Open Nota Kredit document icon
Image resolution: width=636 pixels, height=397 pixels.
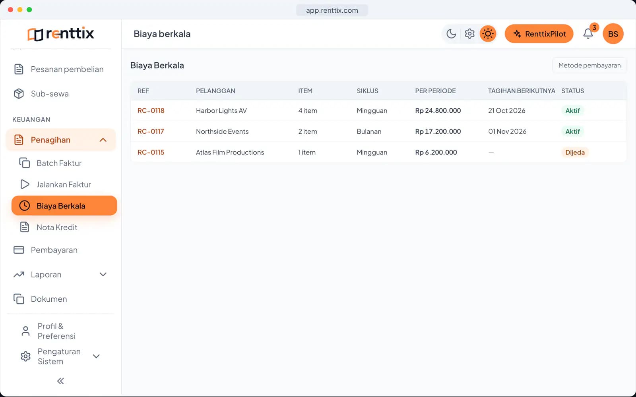pyautogui.click(x=25, y=227)
